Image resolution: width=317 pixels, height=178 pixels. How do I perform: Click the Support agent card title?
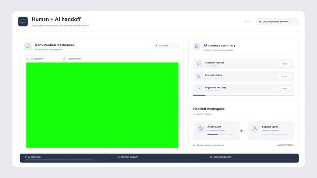270,127
